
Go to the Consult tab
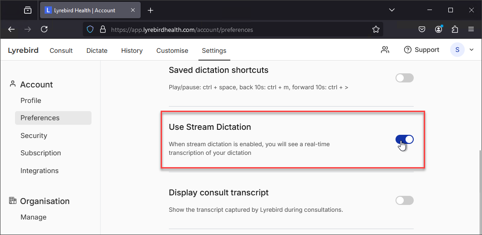[x=61, y=51]
